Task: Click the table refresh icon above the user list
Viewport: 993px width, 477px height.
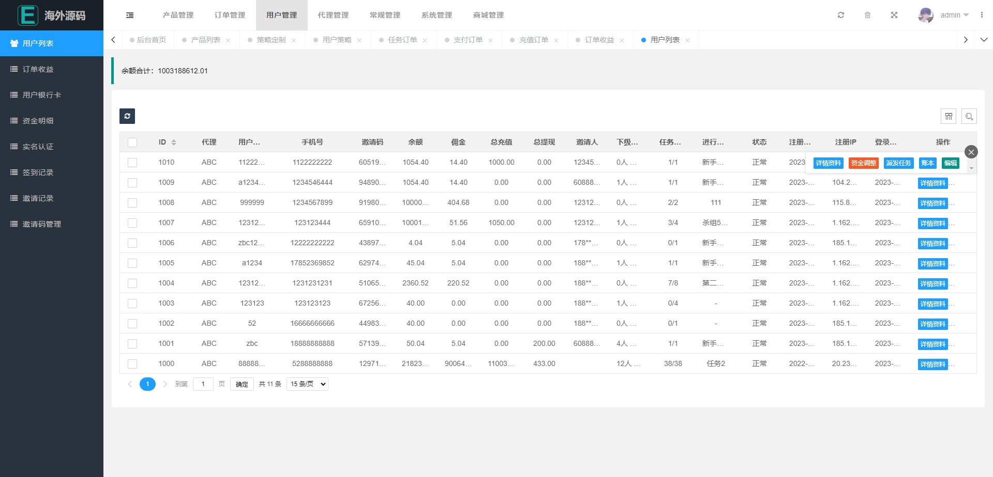Action: [x=127, y=116]
